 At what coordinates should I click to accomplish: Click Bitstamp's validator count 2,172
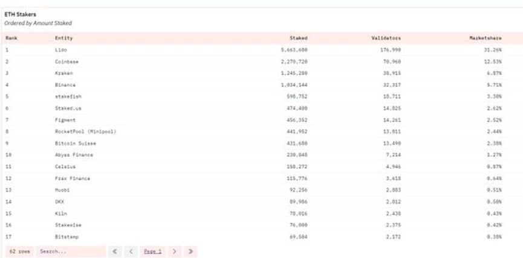point(394,237)
